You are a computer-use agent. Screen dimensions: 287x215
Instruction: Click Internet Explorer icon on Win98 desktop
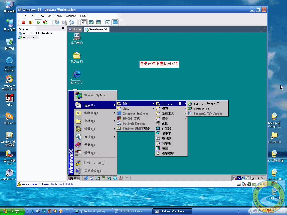(77, 77)
